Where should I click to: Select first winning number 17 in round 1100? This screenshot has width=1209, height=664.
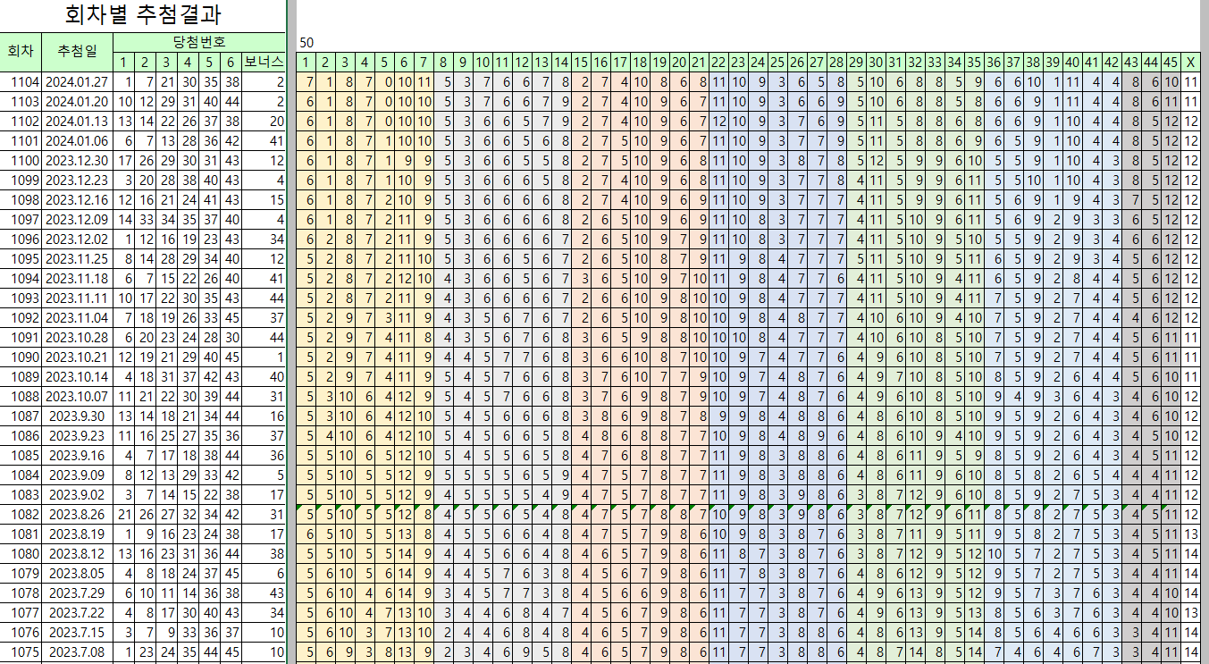124,161
